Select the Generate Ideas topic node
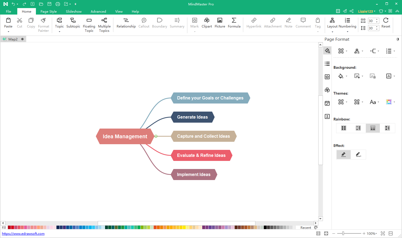 (192, 117)
